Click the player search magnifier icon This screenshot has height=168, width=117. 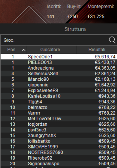(x=112, y=40)
